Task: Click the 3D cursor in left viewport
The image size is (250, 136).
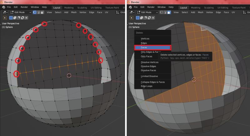Action: 69,75
